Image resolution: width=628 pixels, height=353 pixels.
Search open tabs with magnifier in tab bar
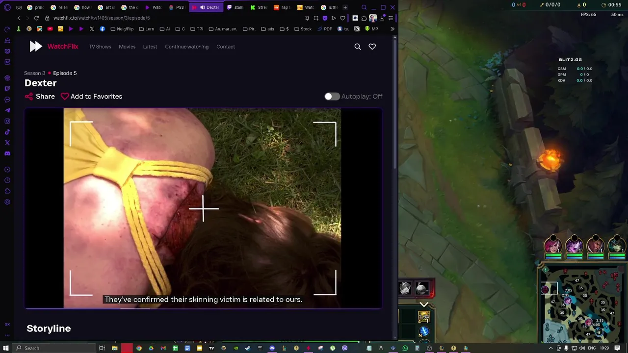[x=364, y=7]
